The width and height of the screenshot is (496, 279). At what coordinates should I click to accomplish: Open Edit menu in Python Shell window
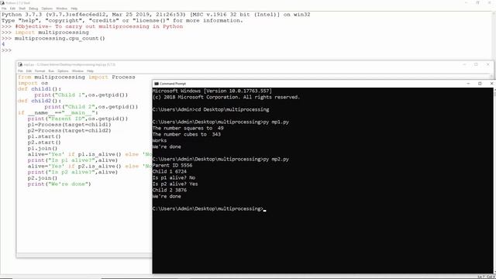12,9
